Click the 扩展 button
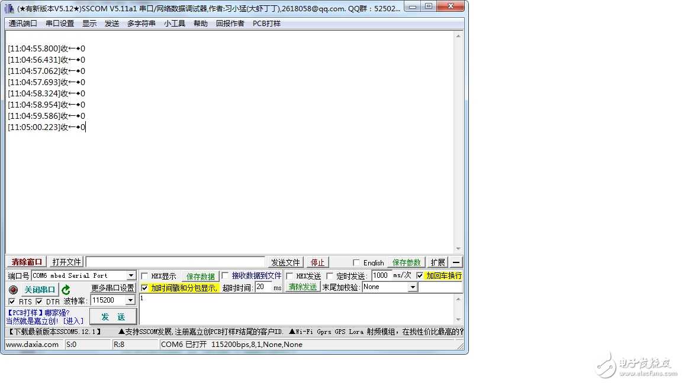Image resolution: width=682 pixels, height=383 pixels. (x=437, y=262)
